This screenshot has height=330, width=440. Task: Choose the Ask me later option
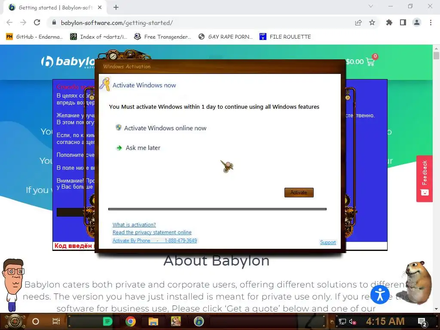[x=143, y=148]
